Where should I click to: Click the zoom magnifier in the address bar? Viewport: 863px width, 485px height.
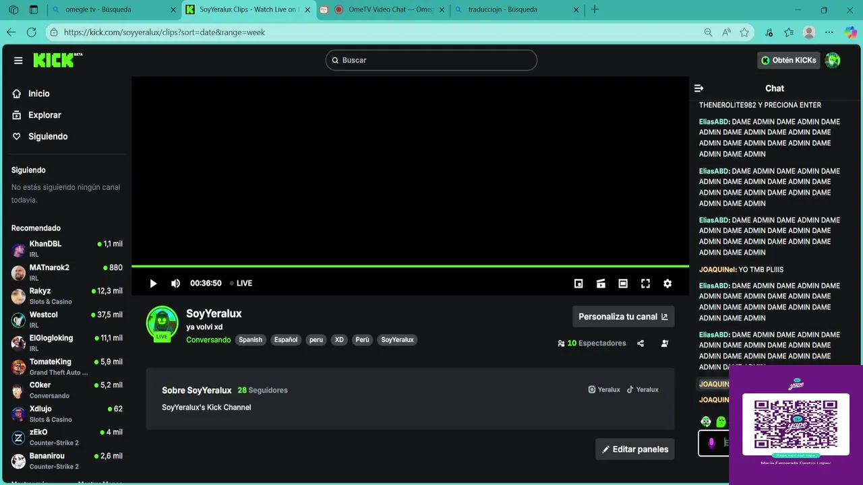708,32
